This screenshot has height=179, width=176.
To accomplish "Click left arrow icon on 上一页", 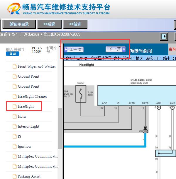I will pyautogui.click(x=66, y=49).
